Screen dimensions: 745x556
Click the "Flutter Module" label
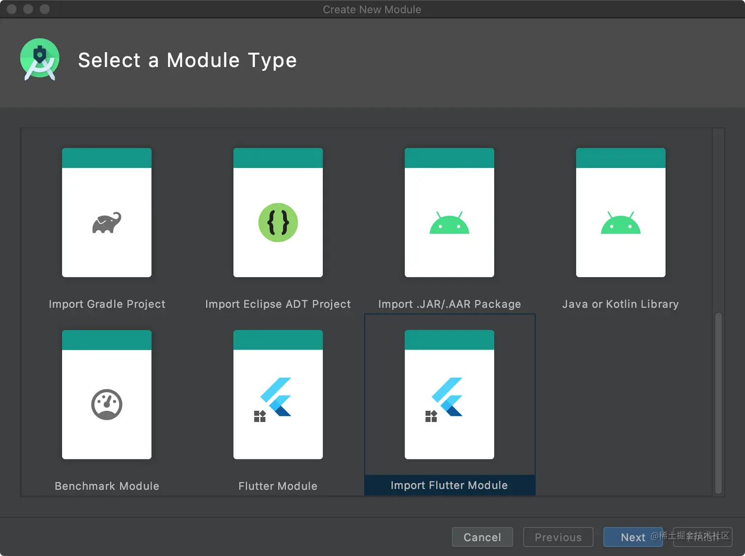click(278, 486)
